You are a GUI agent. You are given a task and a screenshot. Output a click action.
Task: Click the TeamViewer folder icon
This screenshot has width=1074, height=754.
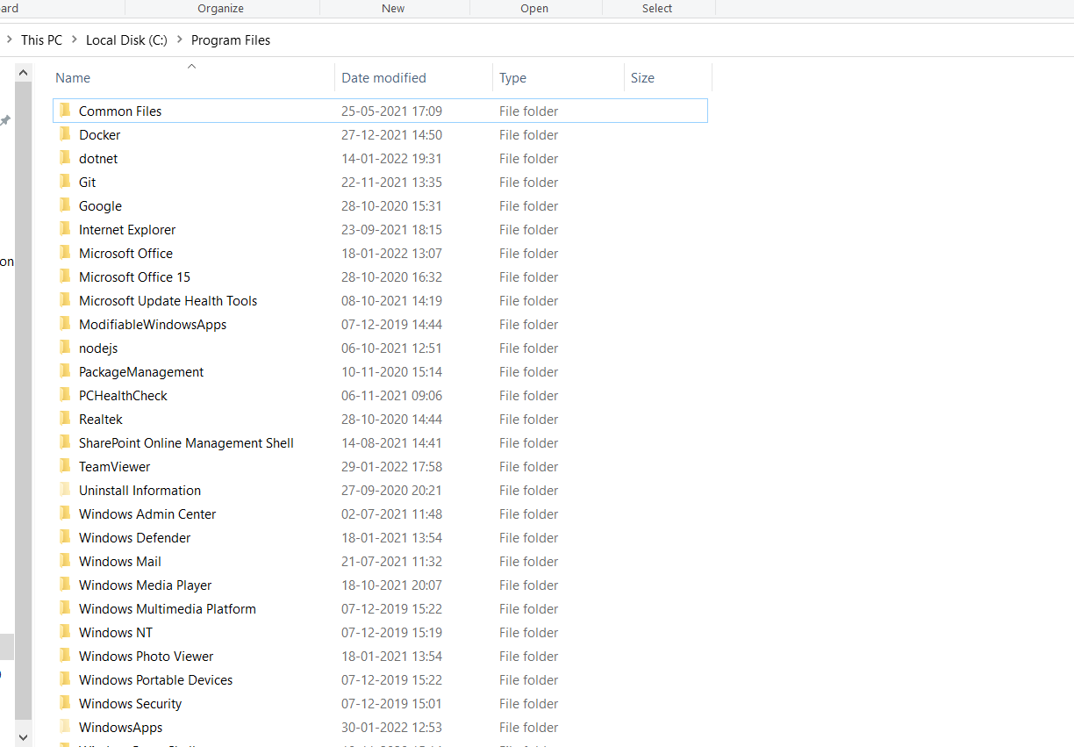65,466
